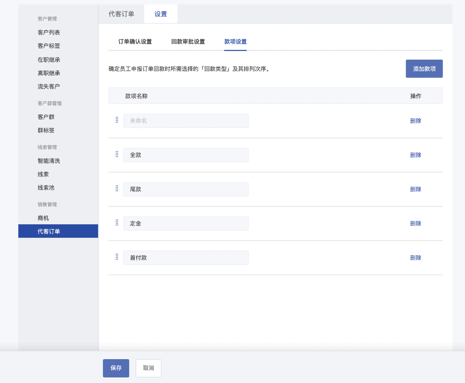The height and width of the screenshot is (383, 465).
Task: Click the 尾款 name input field
Action: tap(186, 189)
